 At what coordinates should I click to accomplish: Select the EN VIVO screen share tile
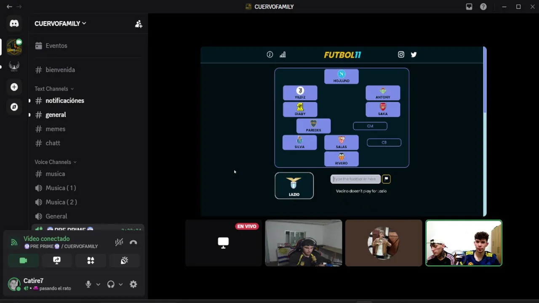click(x=223, y=243)
